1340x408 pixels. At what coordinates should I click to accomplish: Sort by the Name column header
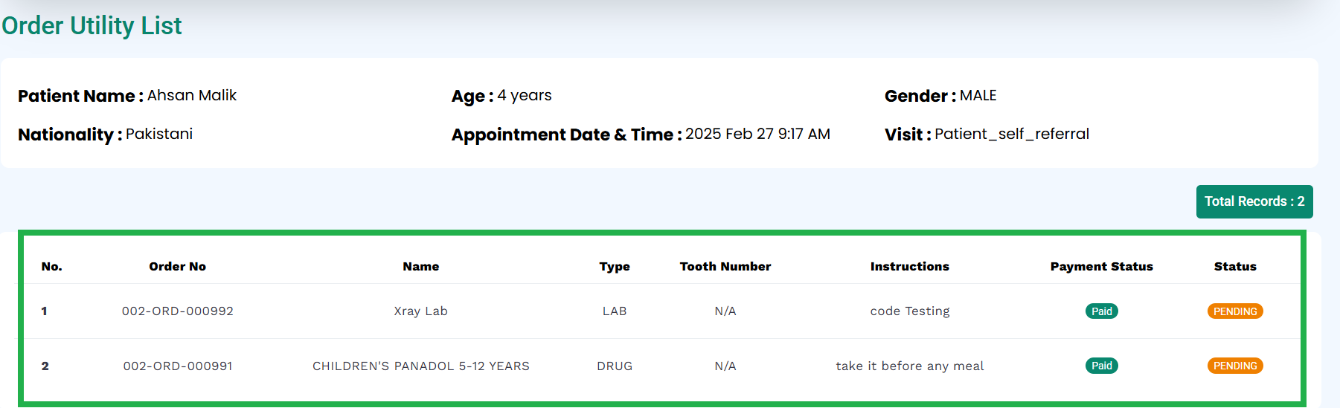tap(421, 266)
